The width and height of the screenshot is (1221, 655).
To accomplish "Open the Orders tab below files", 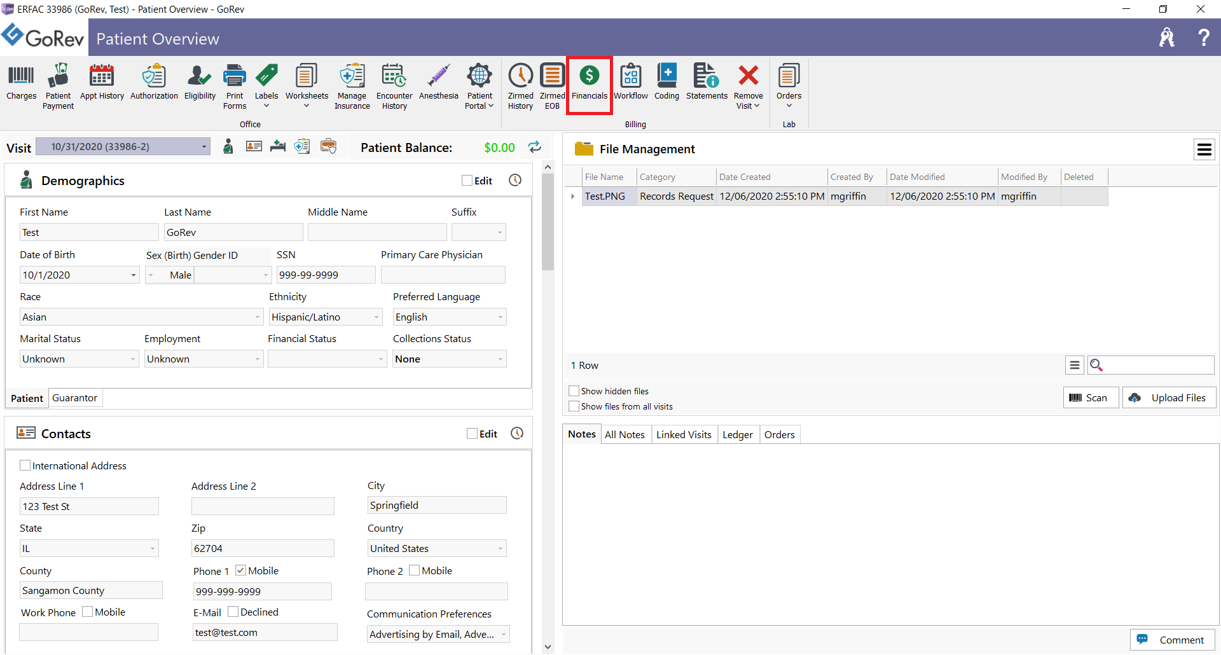I will point(780,434).
